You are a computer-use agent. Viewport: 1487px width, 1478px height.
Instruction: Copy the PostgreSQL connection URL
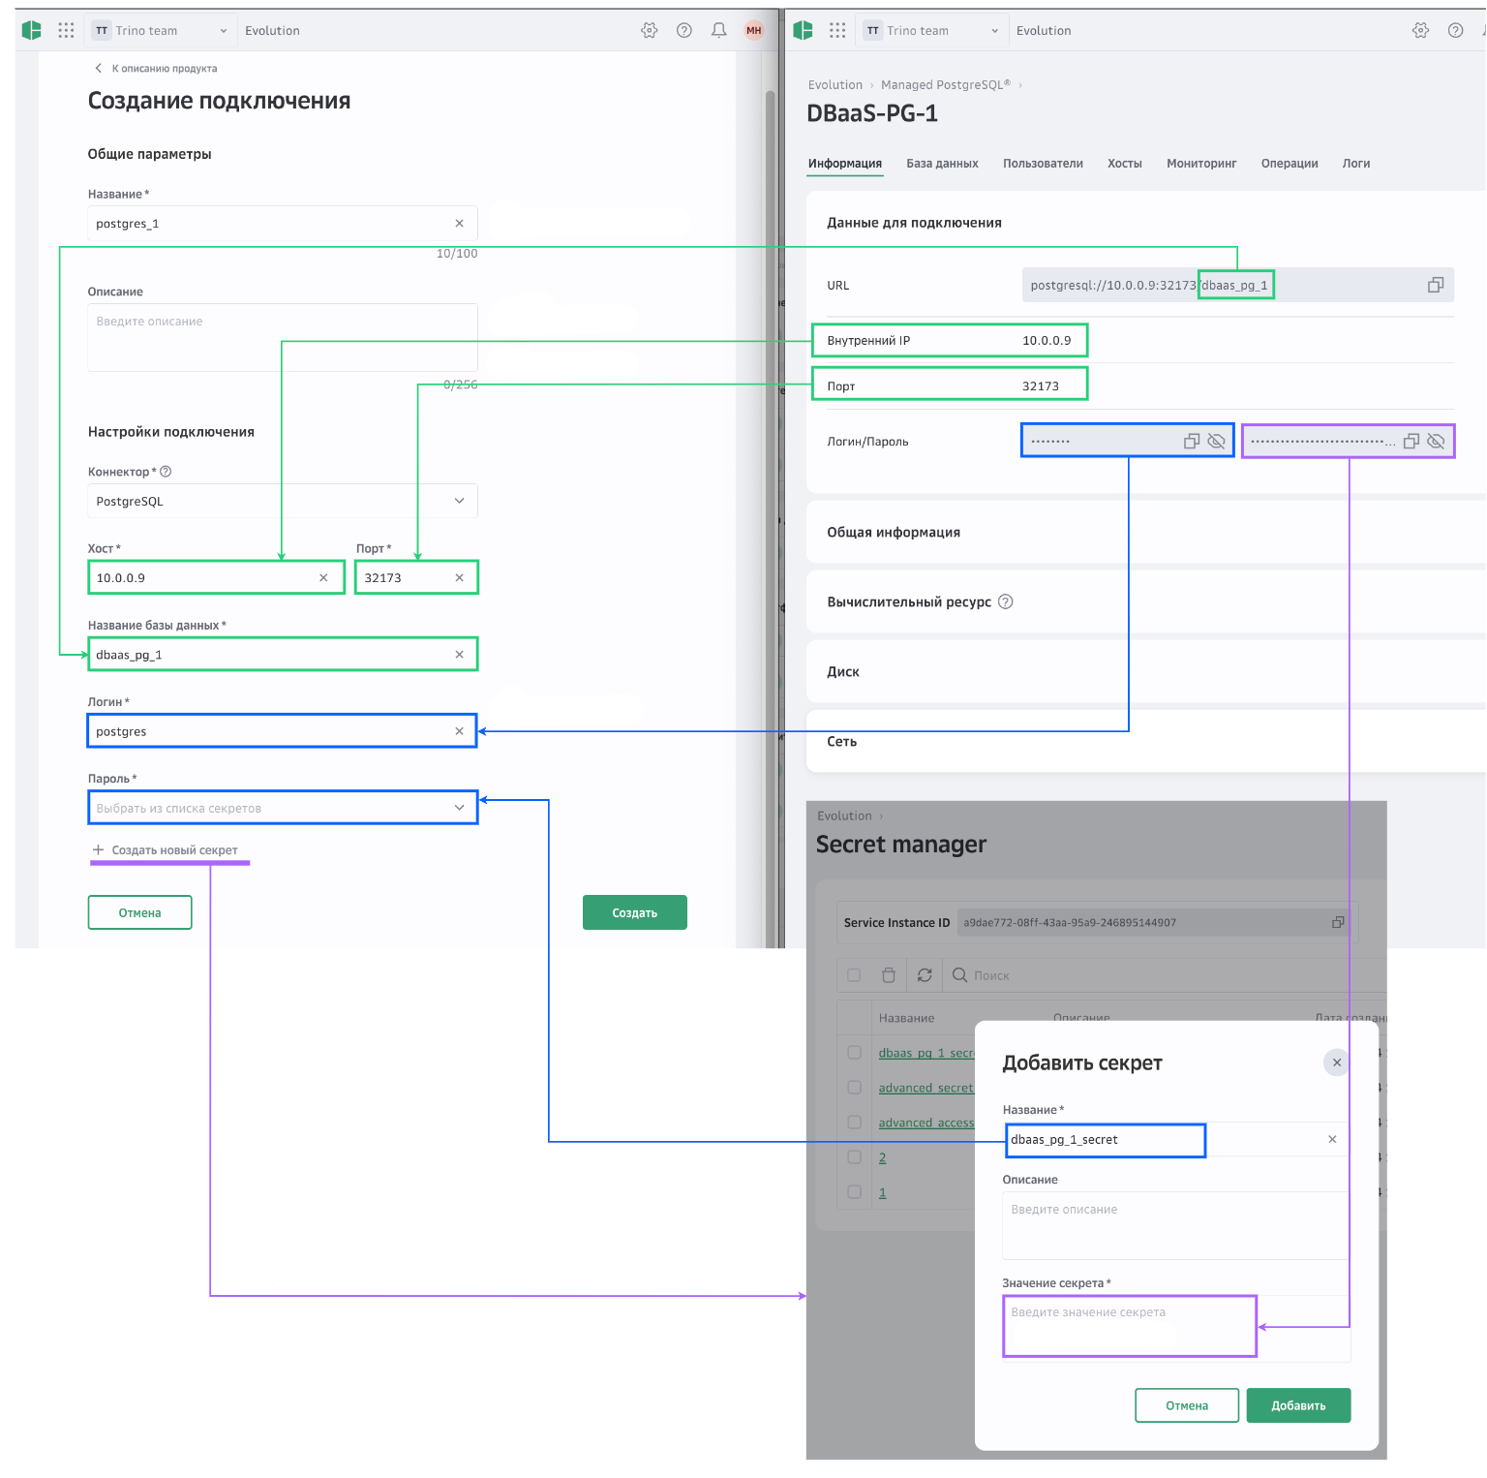1435,285
